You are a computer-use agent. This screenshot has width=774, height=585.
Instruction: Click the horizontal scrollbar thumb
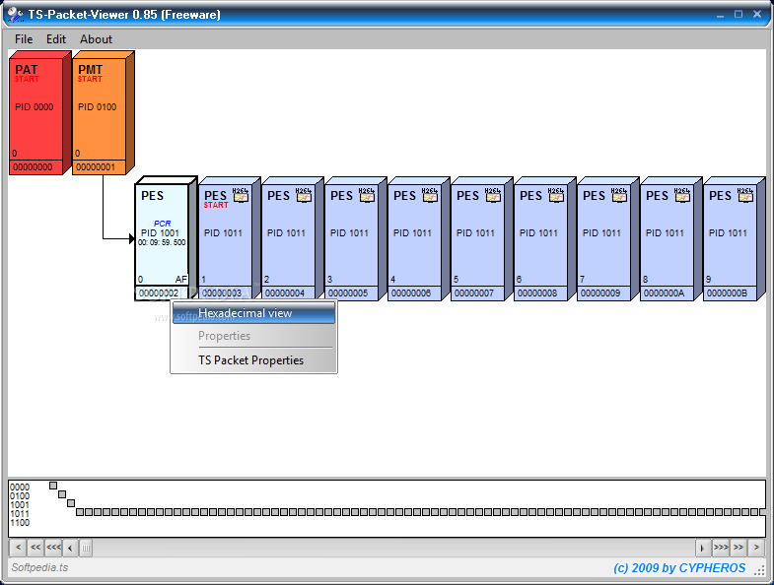pos(86,548)
